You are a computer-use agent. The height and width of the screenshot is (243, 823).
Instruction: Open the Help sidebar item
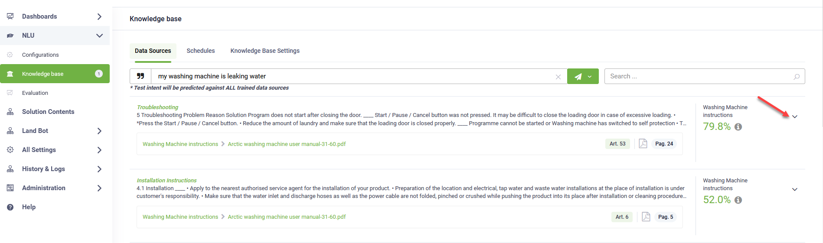pyautogui.click(x=29, y=207)
